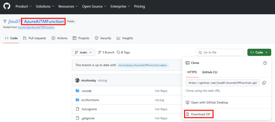View the Insights tab
Viewport: 275px width, 122px height.
point(125,38)
